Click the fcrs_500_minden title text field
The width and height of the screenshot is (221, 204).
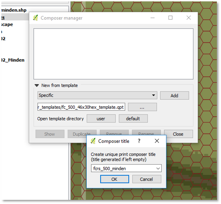(x=123, y=168)
